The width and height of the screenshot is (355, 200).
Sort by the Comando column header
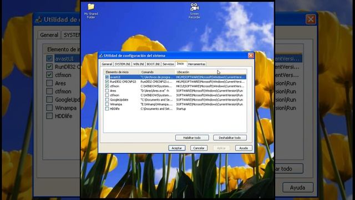coord(157,72)
